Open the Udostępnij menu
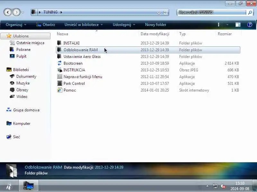This screenshot has height=192, width=257. pos(124,25)
